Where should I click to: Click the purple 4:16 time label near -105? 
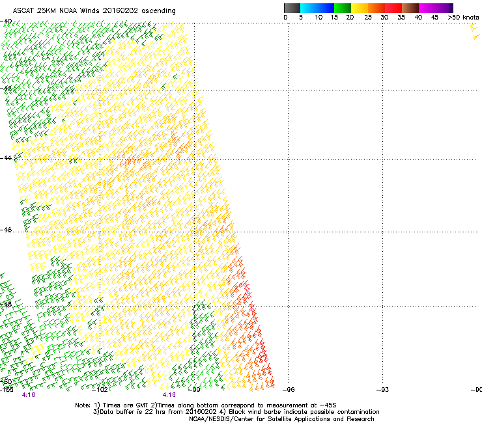28,395
